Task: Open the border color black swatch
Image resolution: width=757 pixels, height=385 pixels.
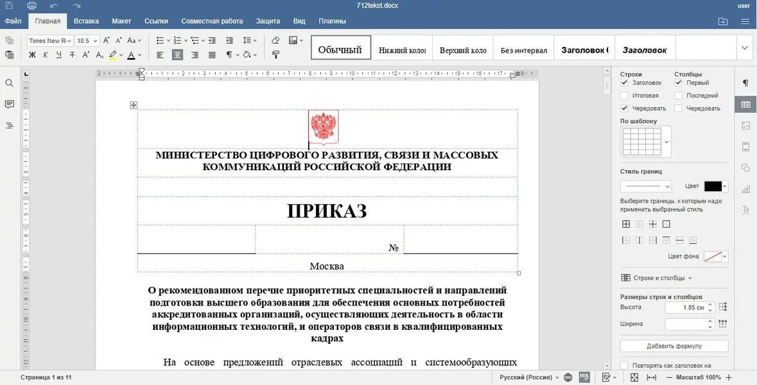Action: point(715,186)
